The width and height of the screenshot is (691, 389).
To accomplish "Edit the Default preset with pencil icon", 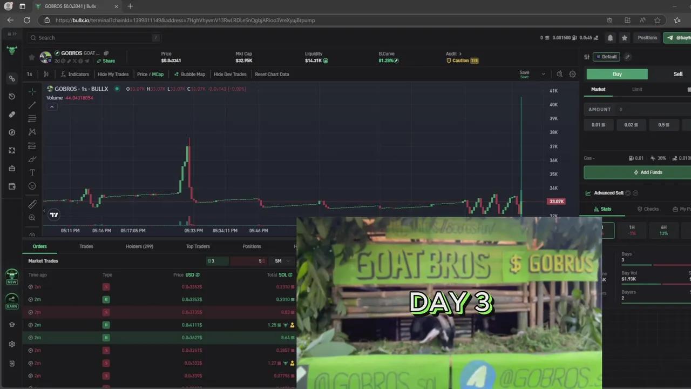I will tap(627, 57).
